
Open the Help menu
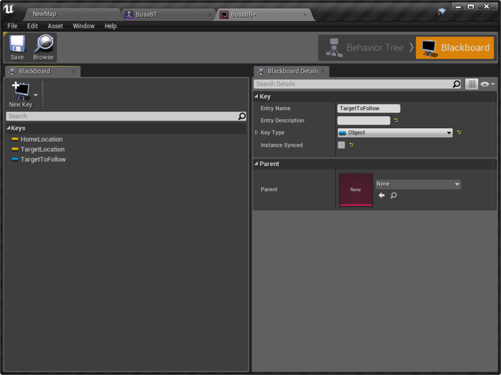click(x=111, y=26)
